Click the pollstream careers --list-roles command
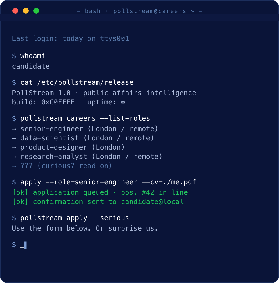 click(x=85, y=118)
